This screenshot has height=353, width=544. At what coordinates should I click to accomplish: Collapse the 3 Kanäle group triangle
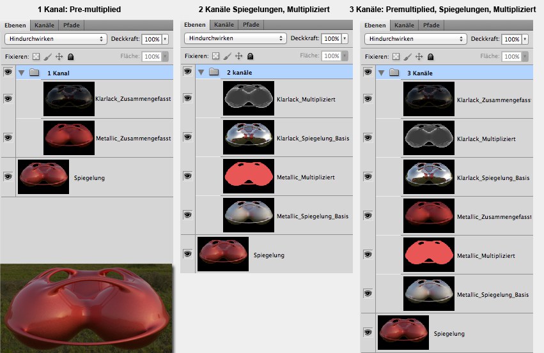pyautogui.click(x=381, y=73)
